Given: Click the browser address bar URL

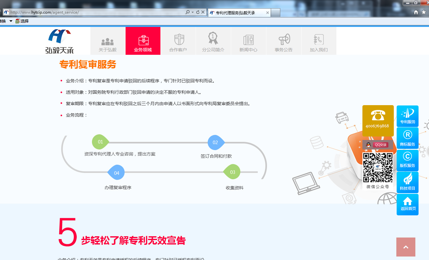Looking at the screenshot, I should [95, 12].
